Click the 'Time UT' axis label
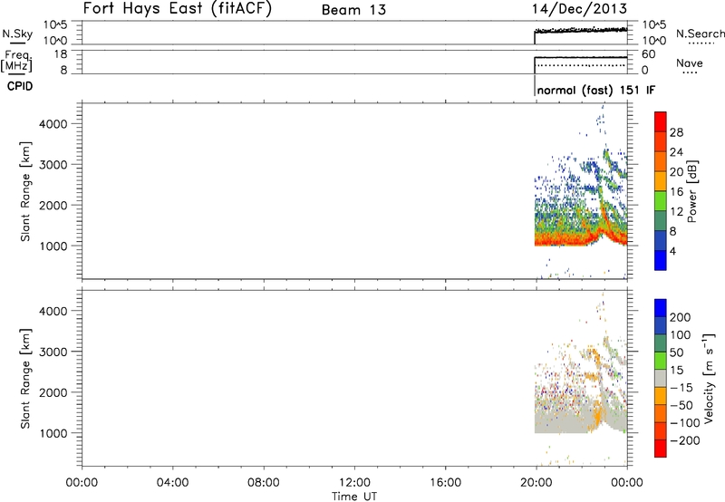 click(x=354, y=497)
